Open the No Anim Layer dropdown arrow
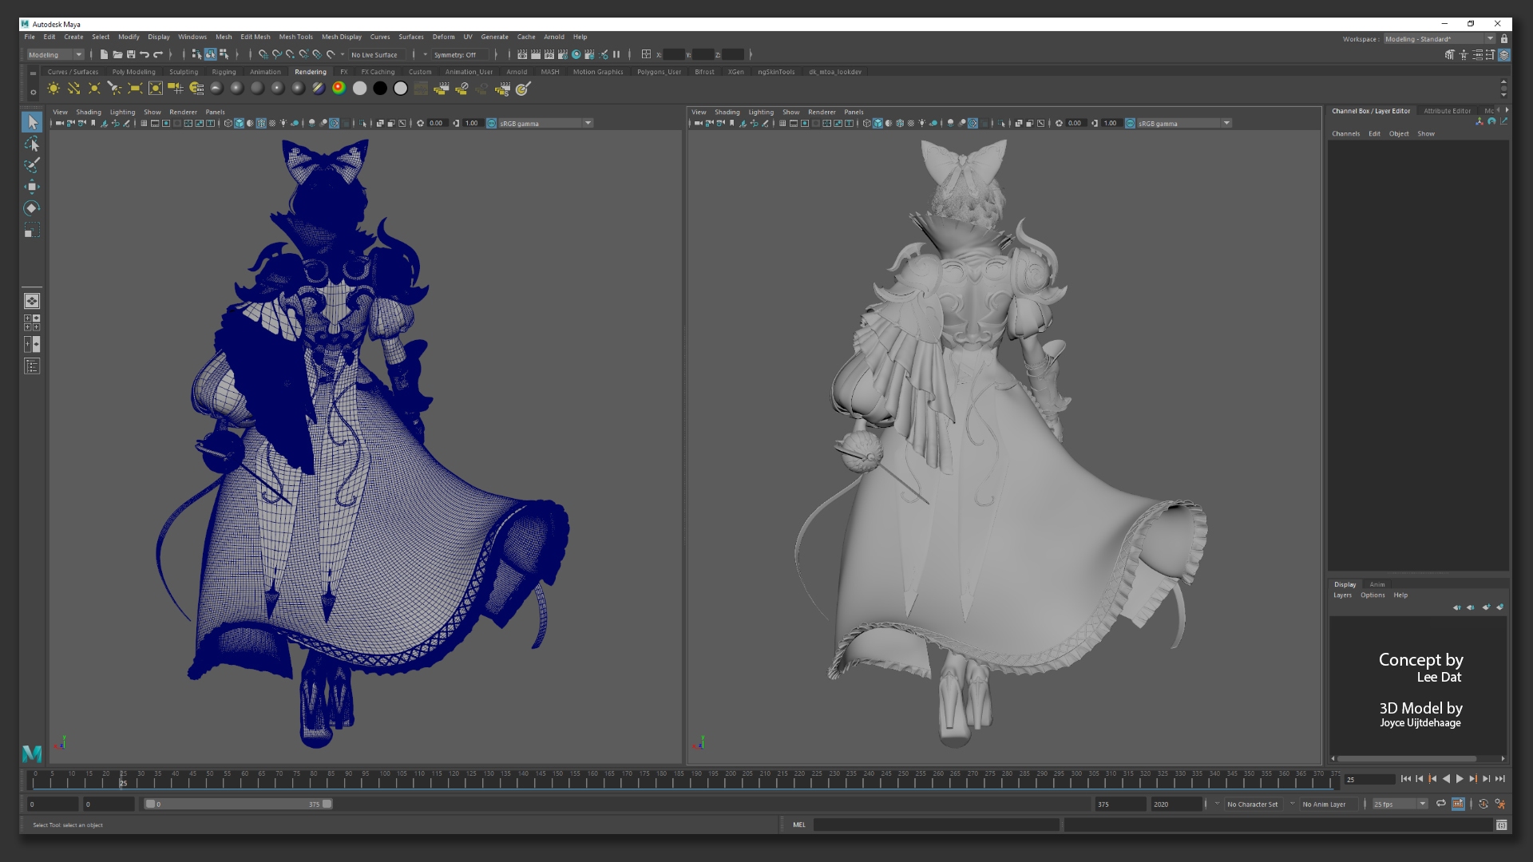Image resolution: width=1533 pixels, height=862 pixels. (1293, 804)
